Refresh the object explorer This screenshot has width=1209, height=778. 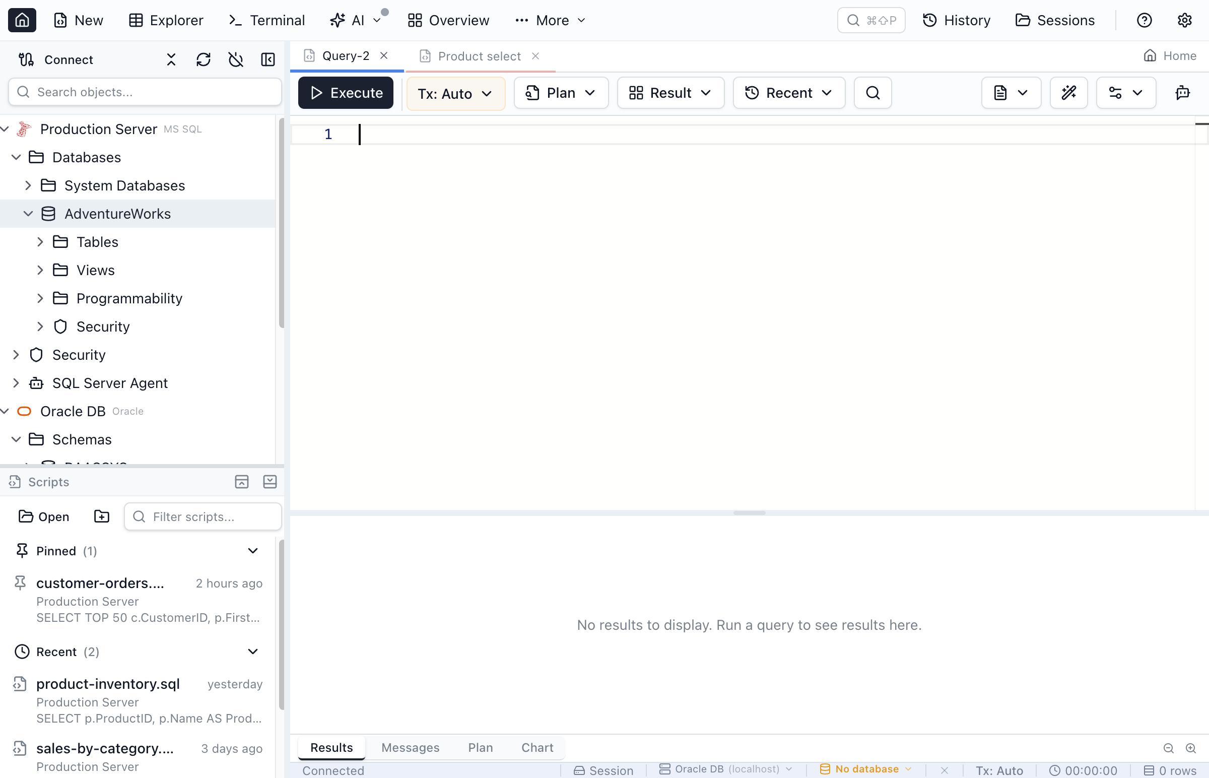tap(204, 59)
